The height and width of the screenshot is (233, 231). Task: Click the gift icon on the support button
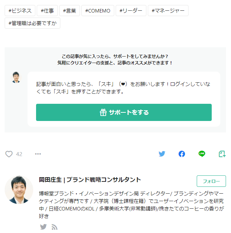103,112
